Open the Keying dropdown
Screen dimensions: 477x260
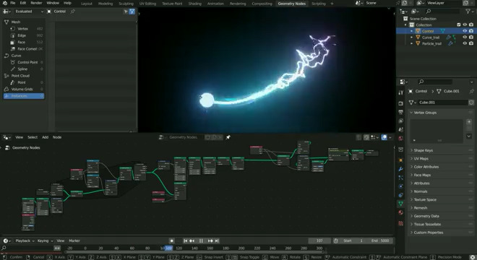click(45, 240)
